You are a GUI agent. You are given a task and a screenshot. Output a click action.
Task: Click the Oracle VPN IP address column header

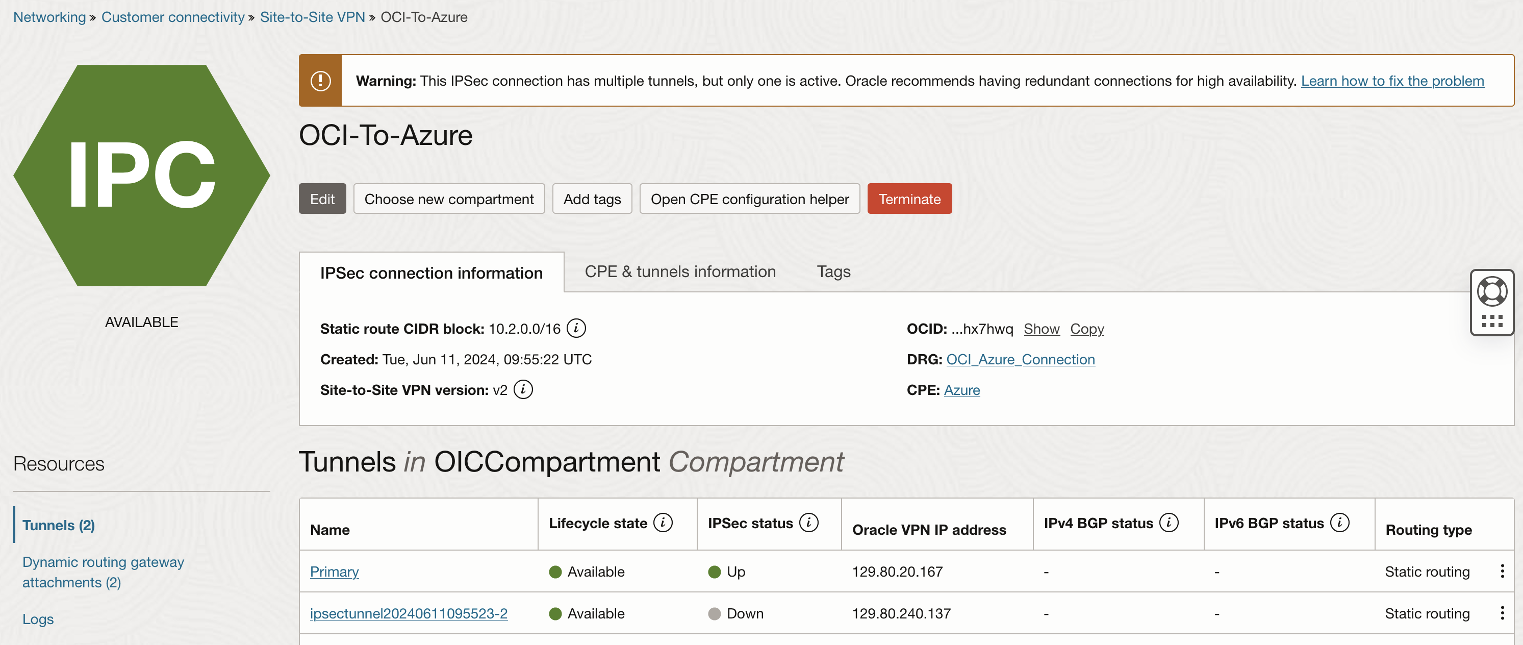point(929,530)
